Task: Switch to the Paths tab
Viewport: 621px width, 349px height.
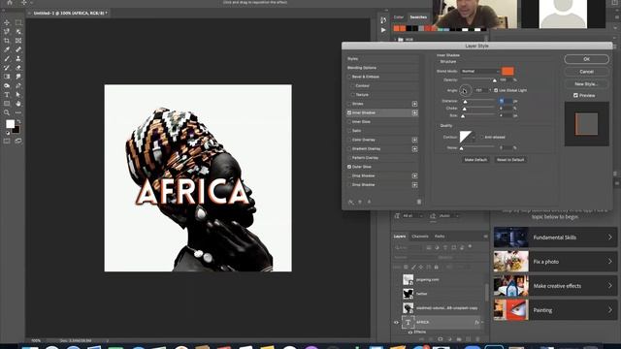Action: (440, 237)
